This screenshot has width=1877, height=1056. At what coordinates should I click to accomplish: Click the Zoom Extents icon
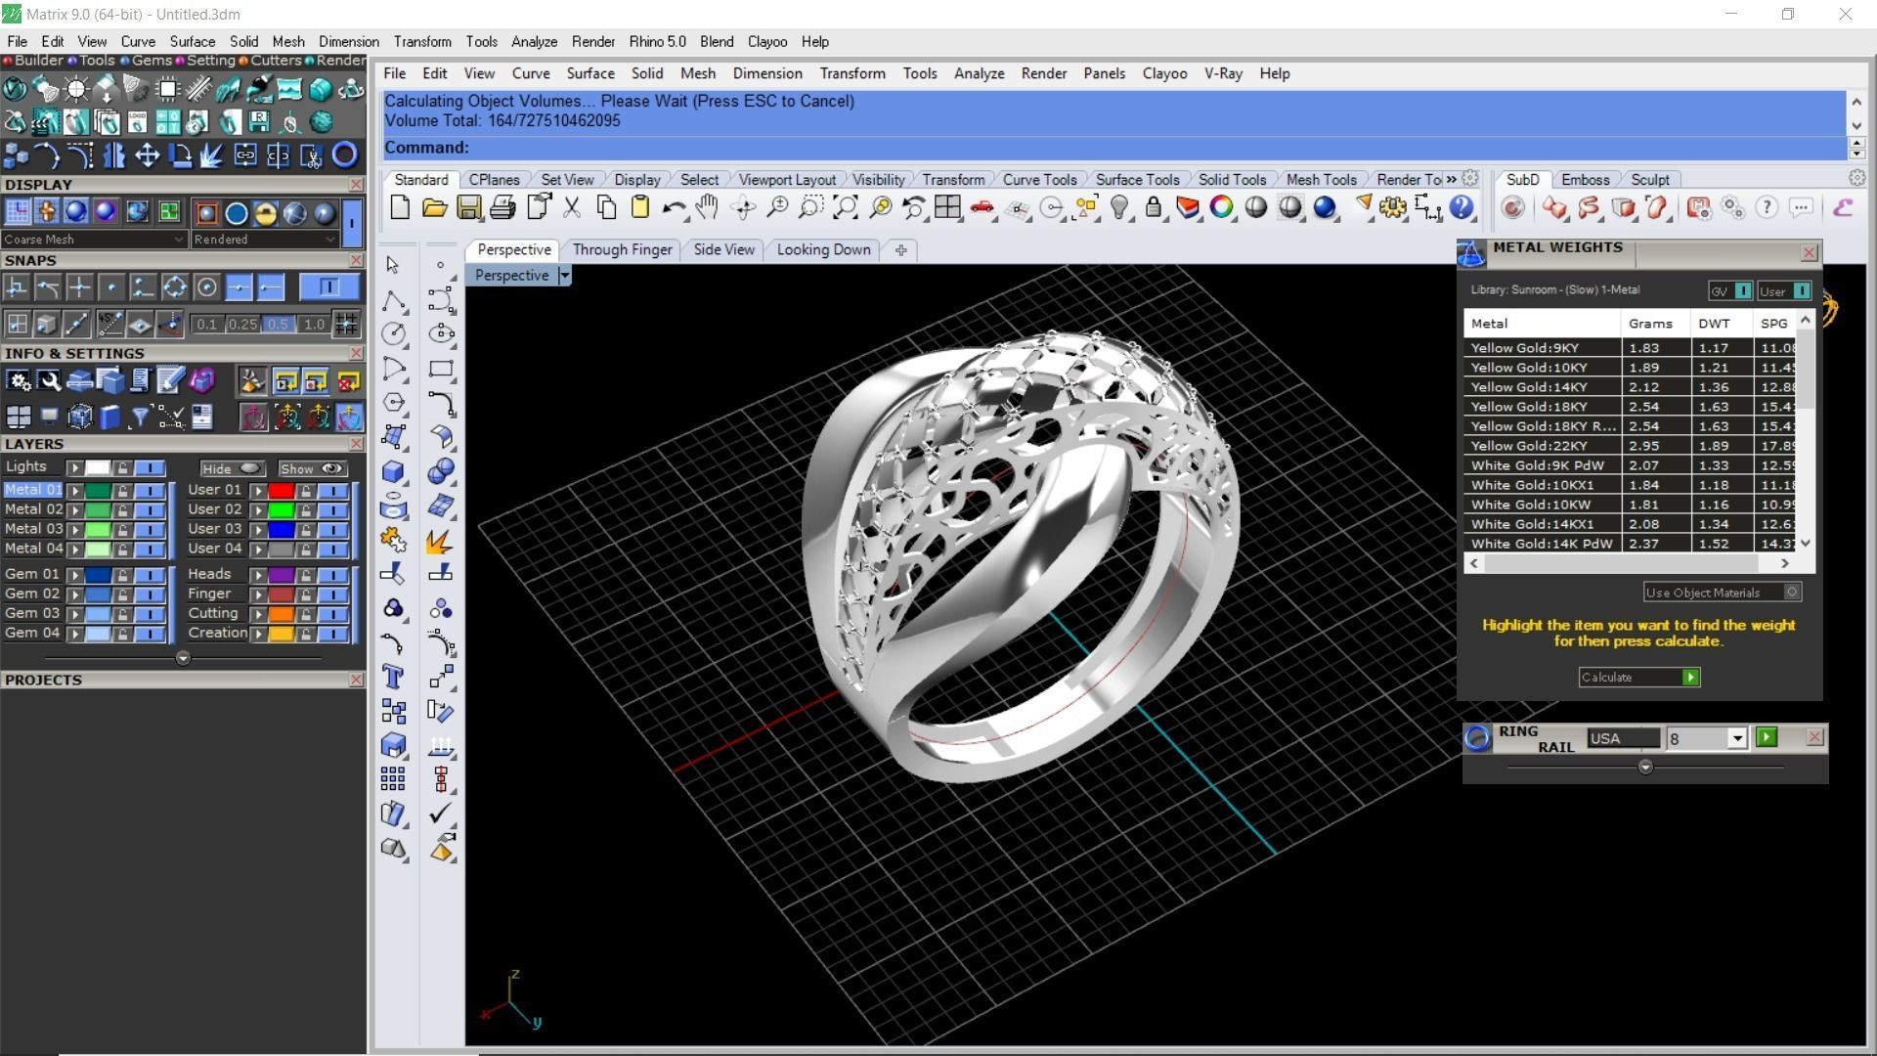coord(846,207)
